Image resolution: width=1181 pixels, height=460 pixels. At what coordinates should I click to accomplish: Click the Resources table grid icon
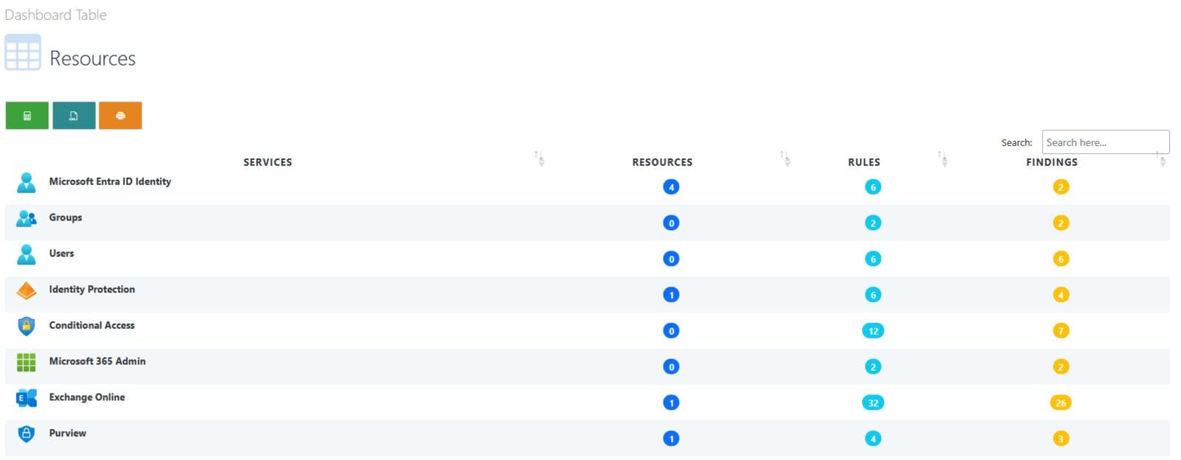[x=23, y=52]
